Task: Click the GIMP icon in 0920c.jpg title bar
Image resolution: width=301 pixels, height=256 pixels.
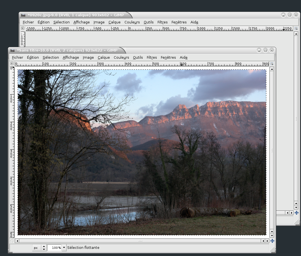Action: (23, 15)
